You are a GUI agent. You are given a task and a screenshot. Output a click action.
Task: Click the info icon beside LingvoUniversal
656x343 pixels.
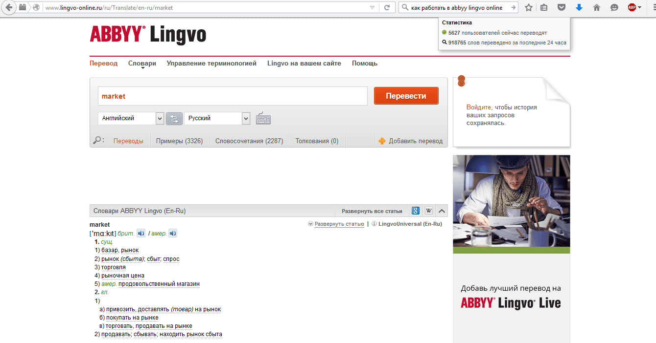click(374, 224)
